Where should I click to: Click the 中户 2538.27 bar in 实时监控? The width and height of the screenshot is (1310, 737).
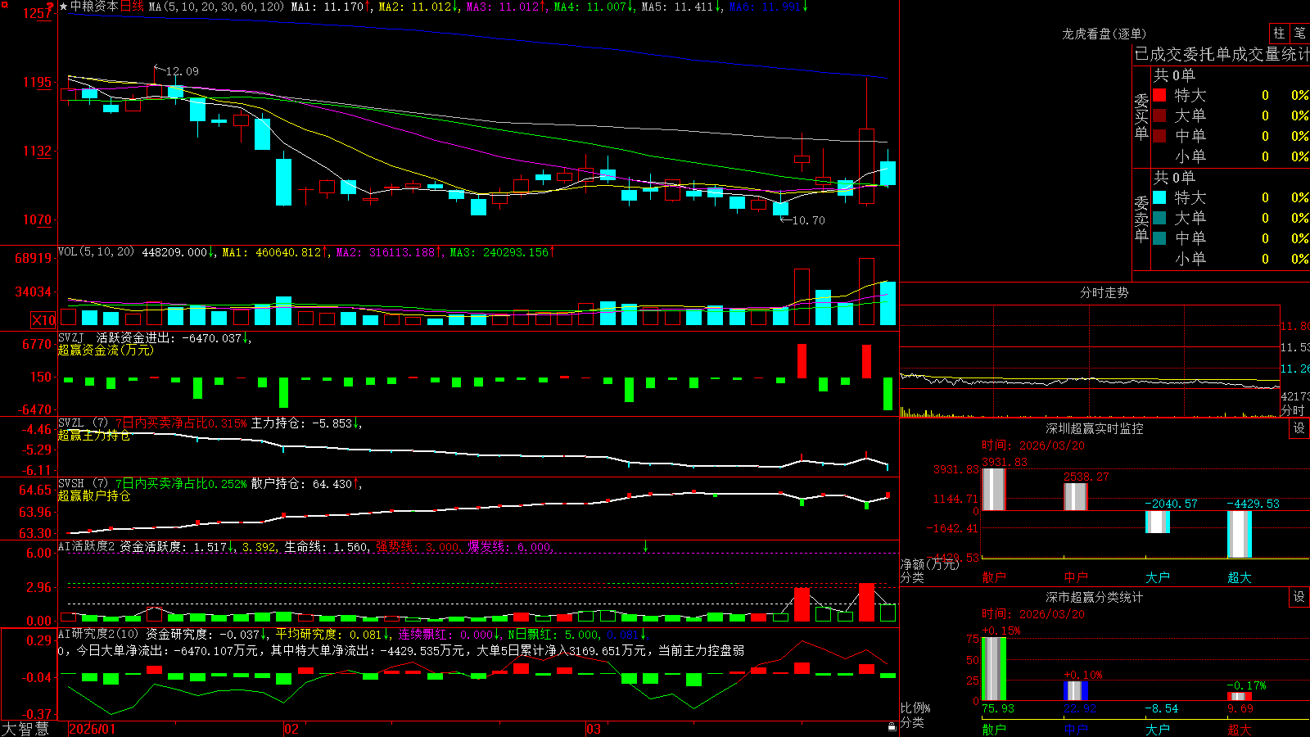(1075, 497)
